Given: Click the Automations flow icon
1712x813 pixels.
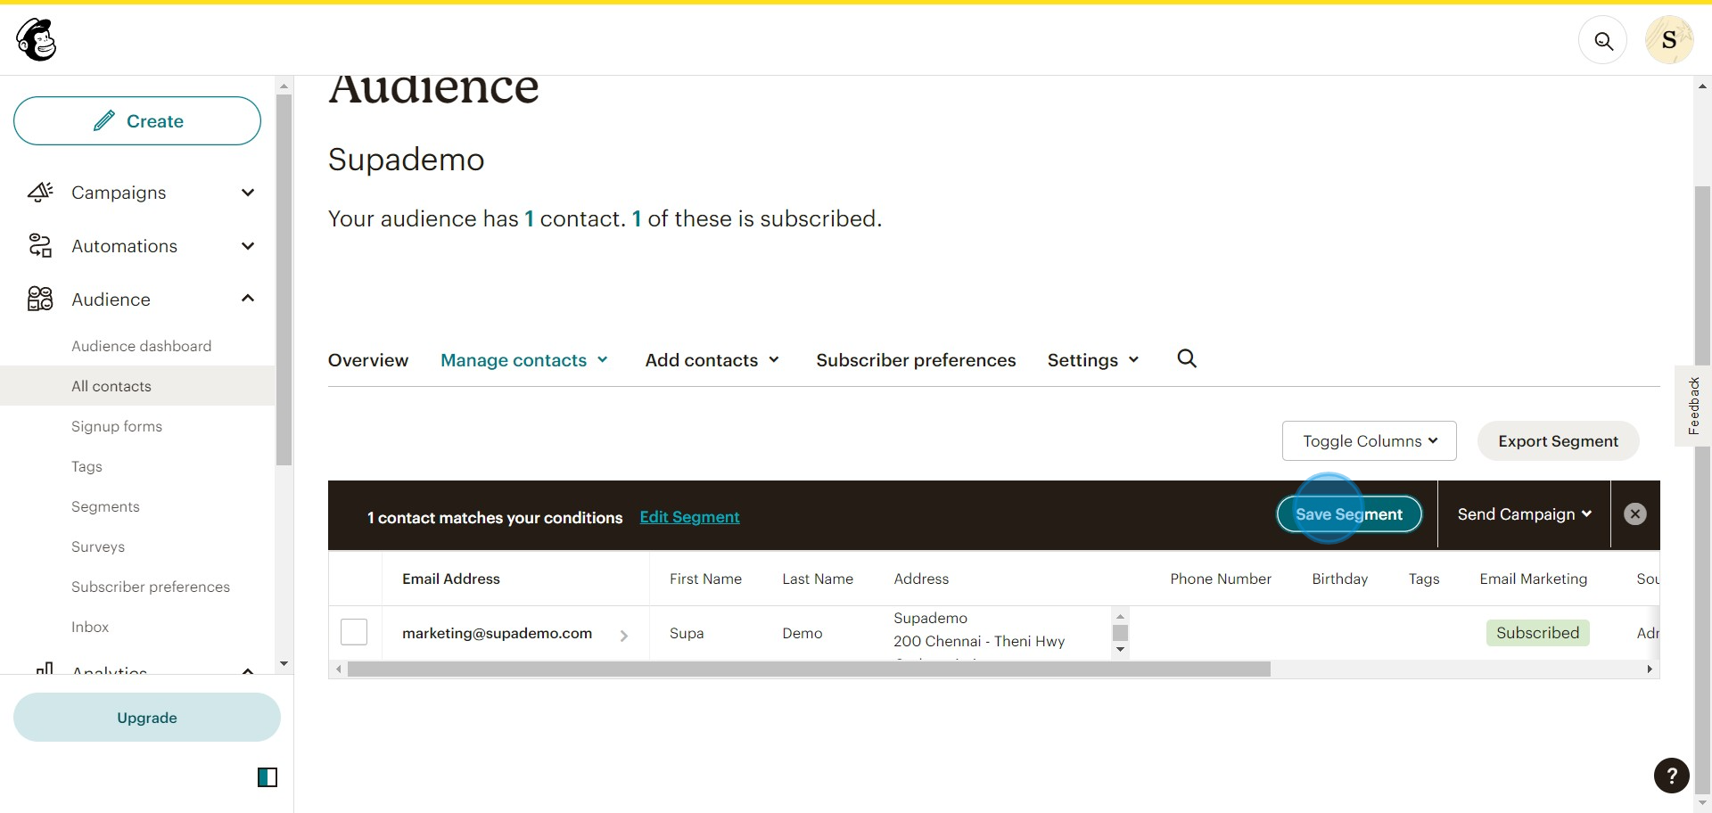Looking at the screenshot, I should tap(40, 246).
